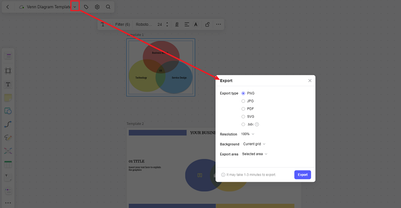Click the YOUR BUSINE heading in Template 2

click(203, 133)
